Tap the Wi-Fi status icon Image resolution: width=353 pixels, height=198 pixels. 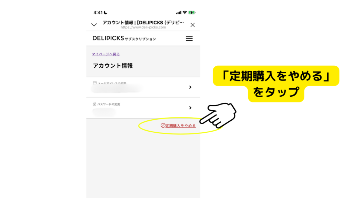(x=185, y=12)
